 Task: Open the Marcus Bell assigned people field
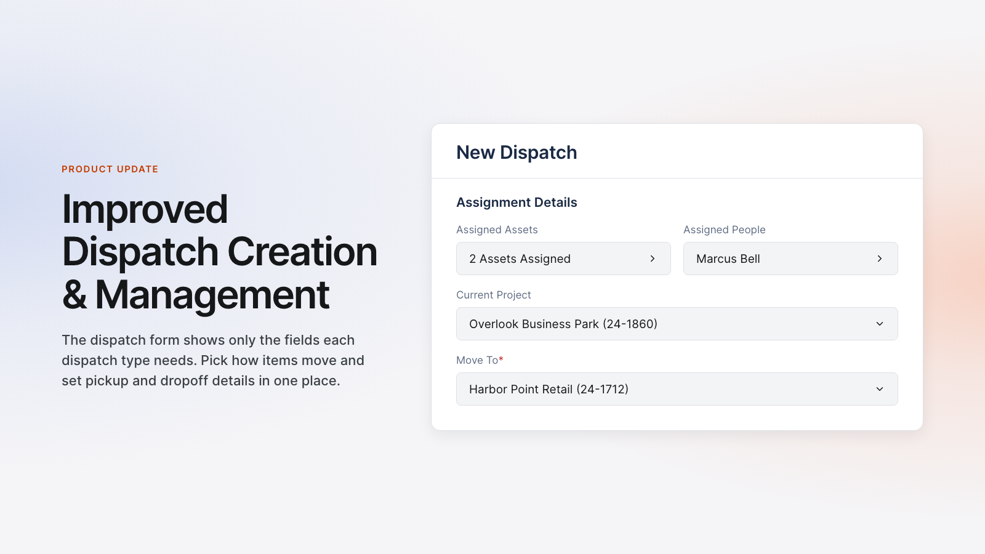(x=790, y=259)
